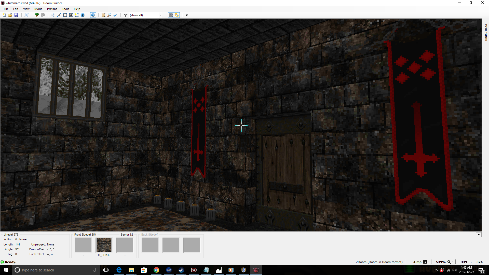Screen dimensions: 489x275
Task: Click 'ZDoom (Doom in Doom format)' status text
Action: click(x=379, y=262)
